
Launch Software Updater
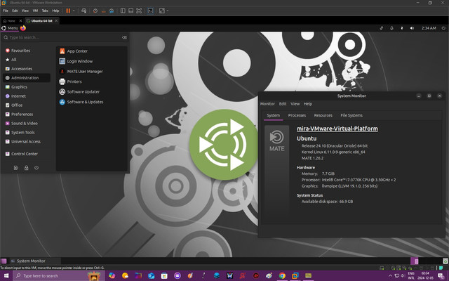coord(83,92)
